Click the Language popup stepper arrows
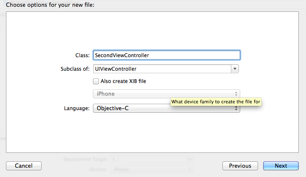Viewport: 306px width, 177px height. (236, 109)
